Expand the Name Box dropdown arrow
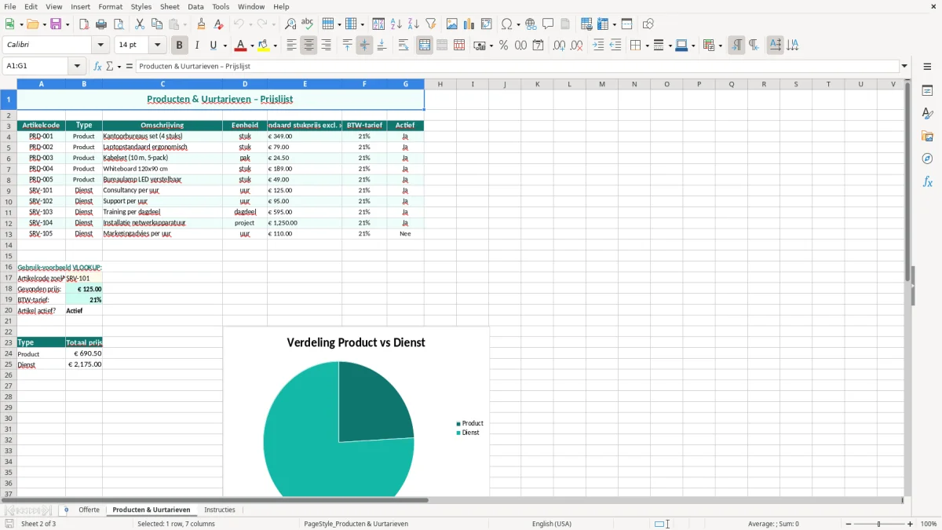 77,67
